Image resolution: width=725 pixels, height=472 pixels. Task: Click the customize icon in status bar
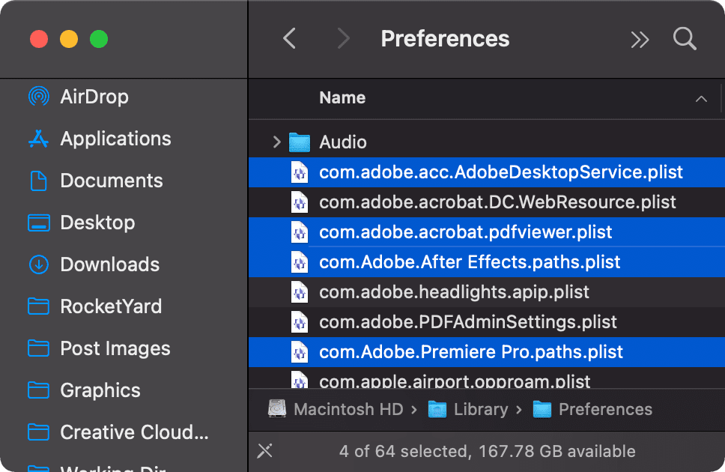[264, 451]
